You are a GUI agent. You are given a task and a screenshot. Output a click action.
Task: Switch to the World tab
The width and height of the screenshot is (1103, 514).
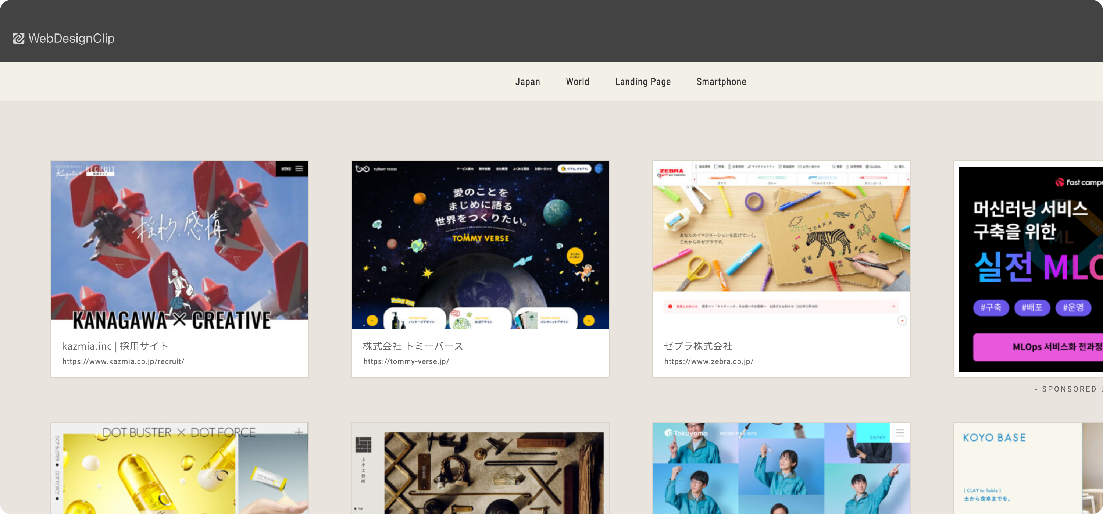tap(577, 81)
